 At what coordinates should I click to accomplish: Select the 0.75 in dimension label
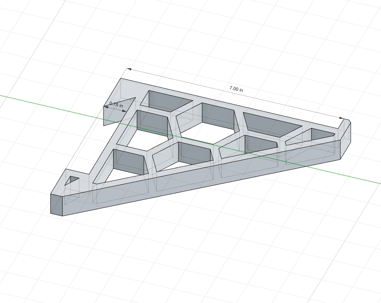point(116,105)
